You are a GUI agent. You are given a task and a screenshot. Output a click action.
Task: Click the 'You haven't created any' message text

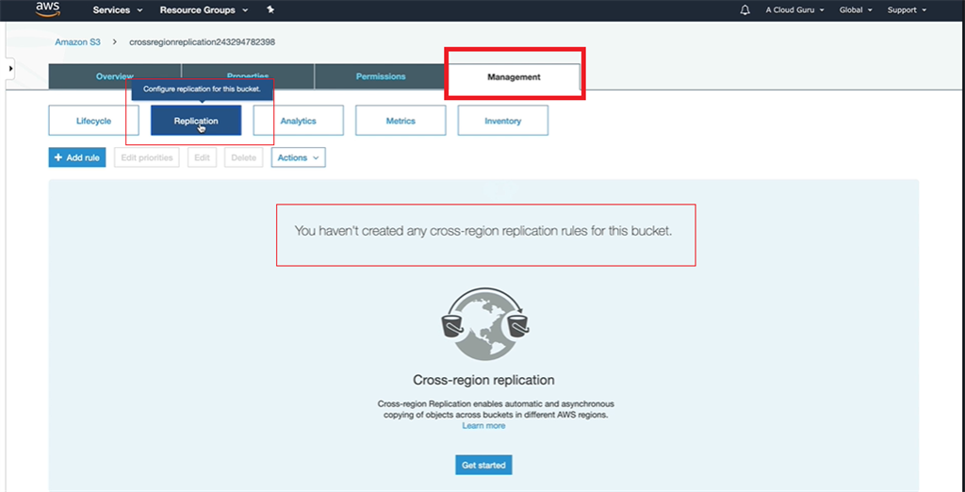tap(483, 232)
